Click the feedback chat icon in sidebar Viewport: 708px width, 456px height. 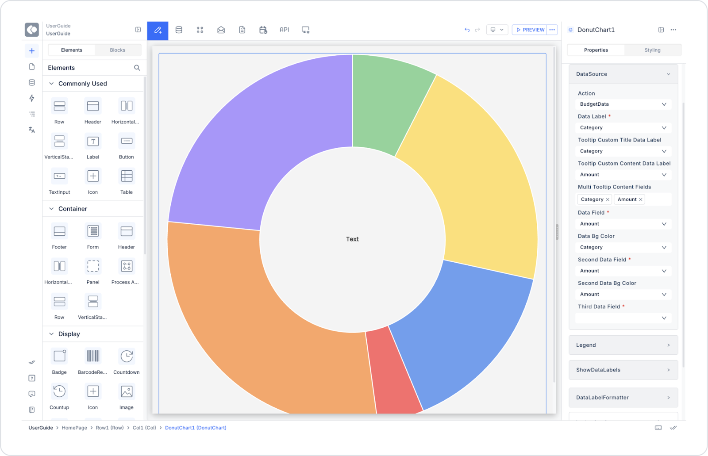pyautogui.click(x=32, y=394)
